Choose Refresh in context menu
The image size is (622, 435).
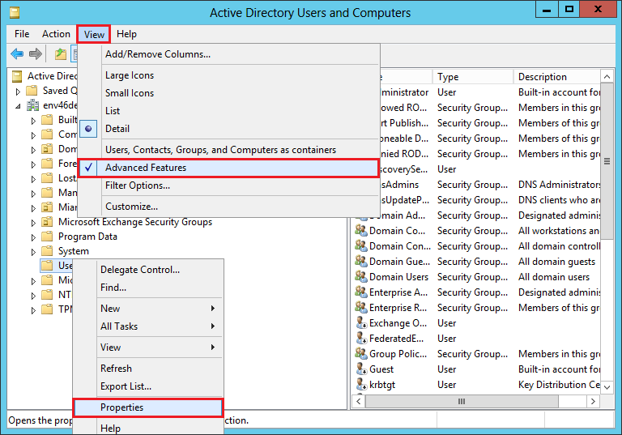pos(148,369)
